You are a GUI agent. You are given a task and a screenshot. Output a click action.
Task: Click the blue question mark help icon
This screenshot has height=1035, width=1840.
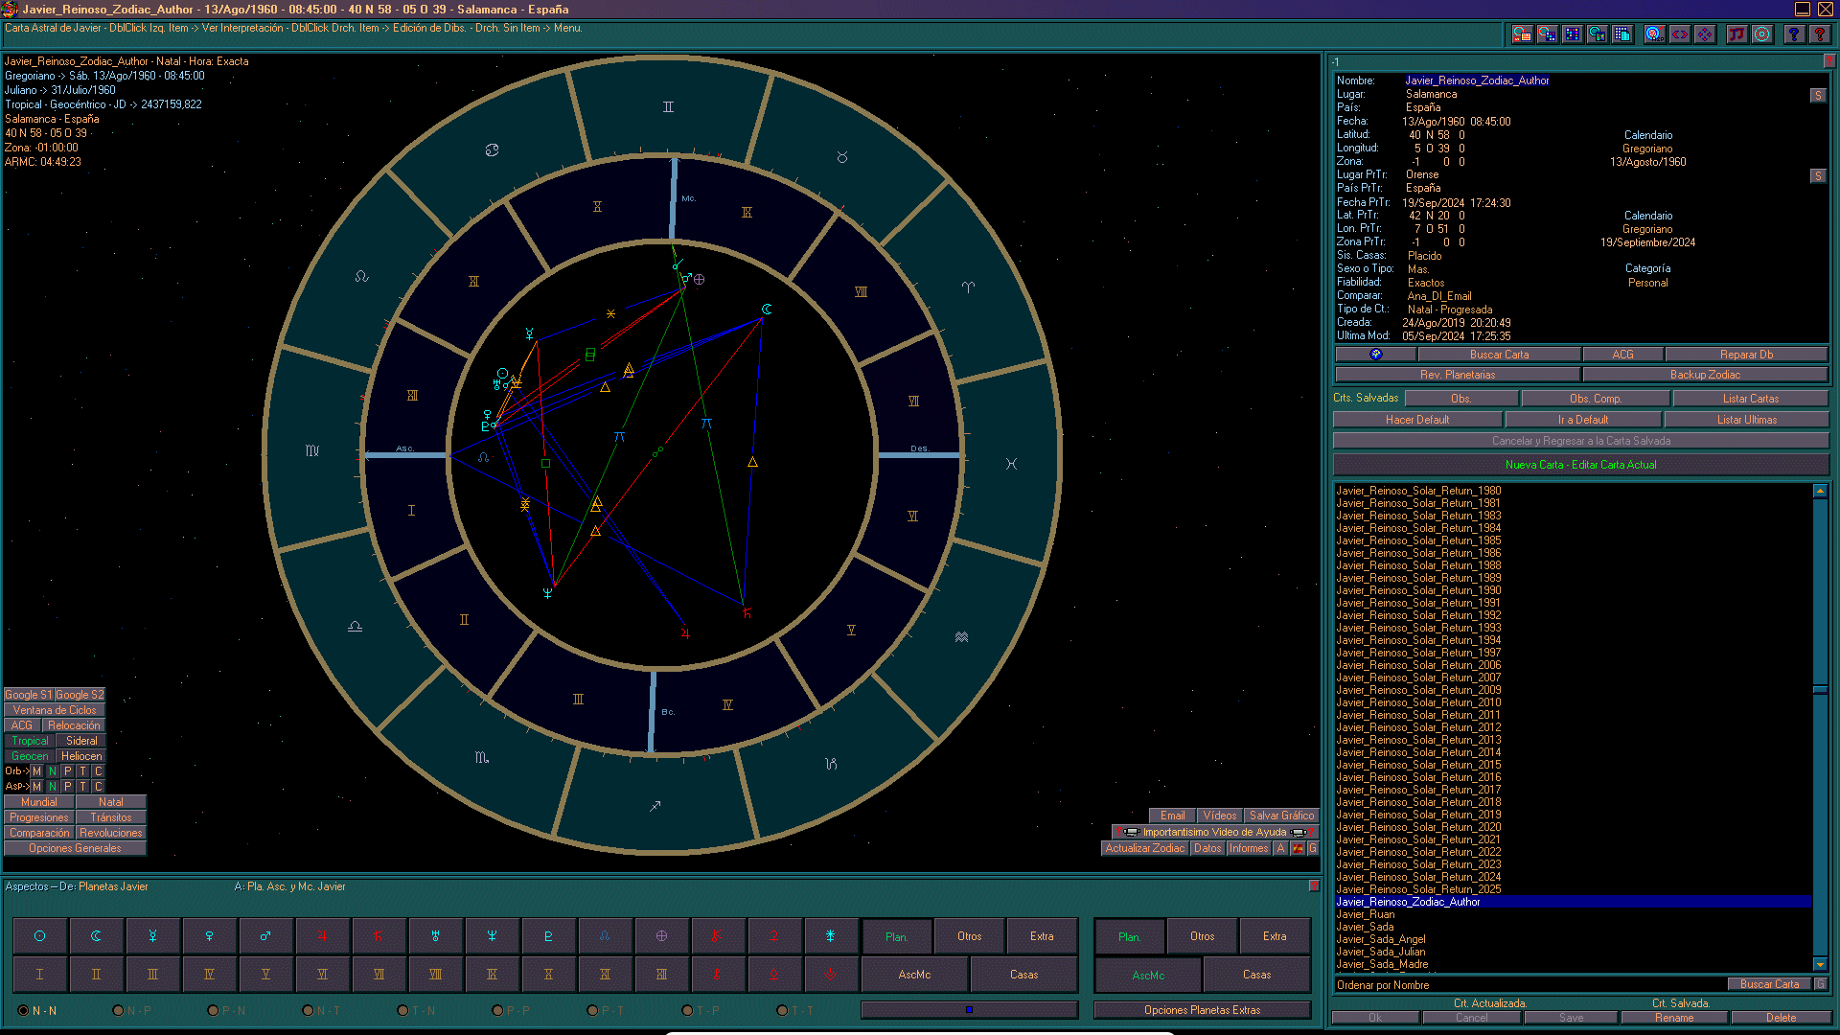click(1794, 34)
